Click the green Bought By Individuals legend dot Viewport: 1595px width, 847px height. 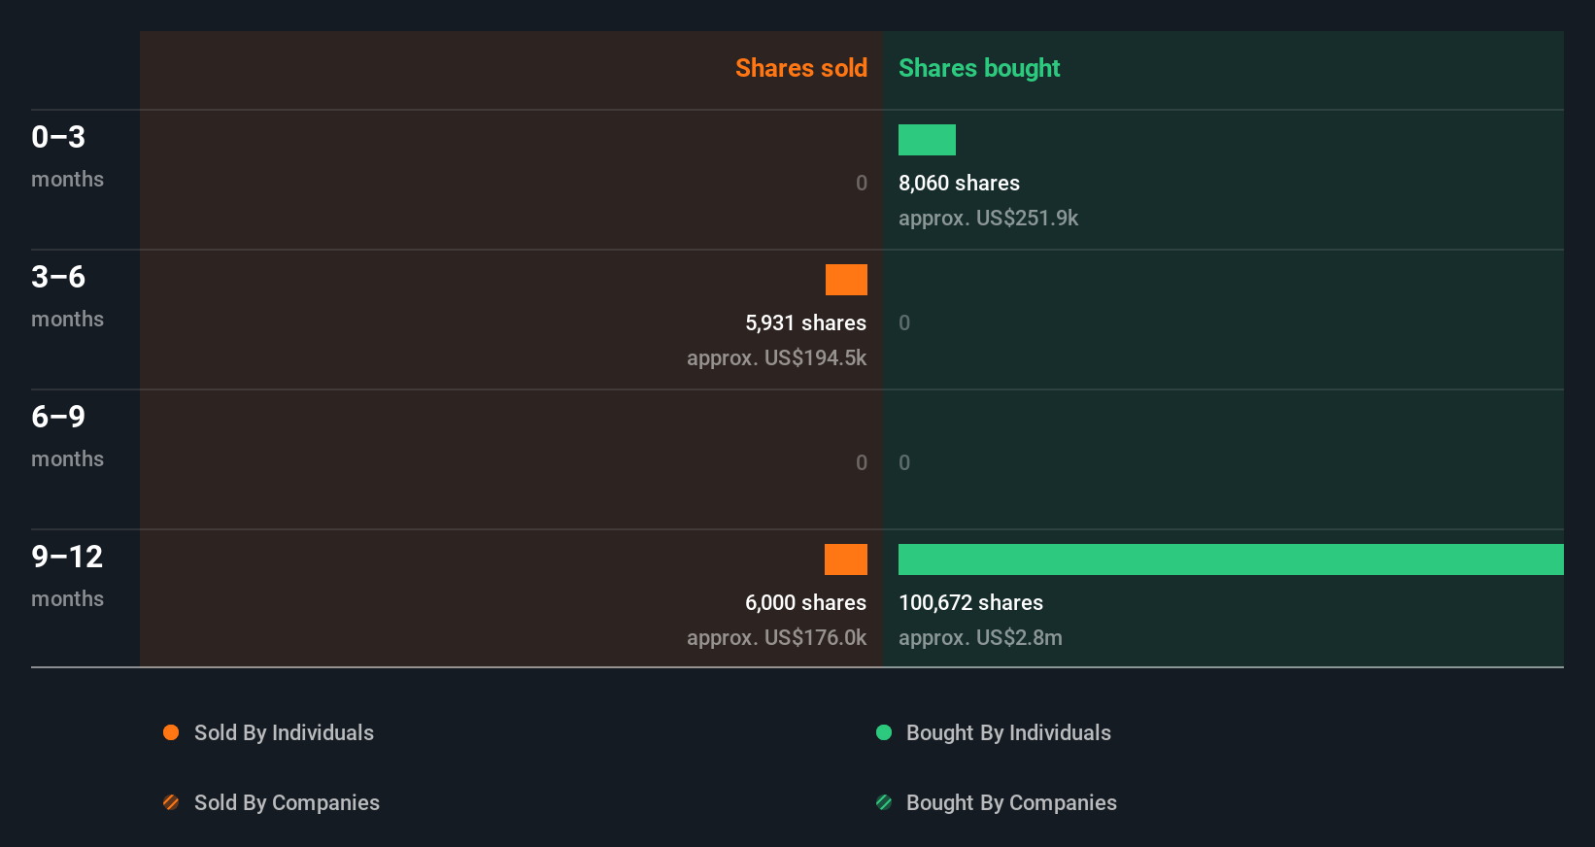click(884, 732)
